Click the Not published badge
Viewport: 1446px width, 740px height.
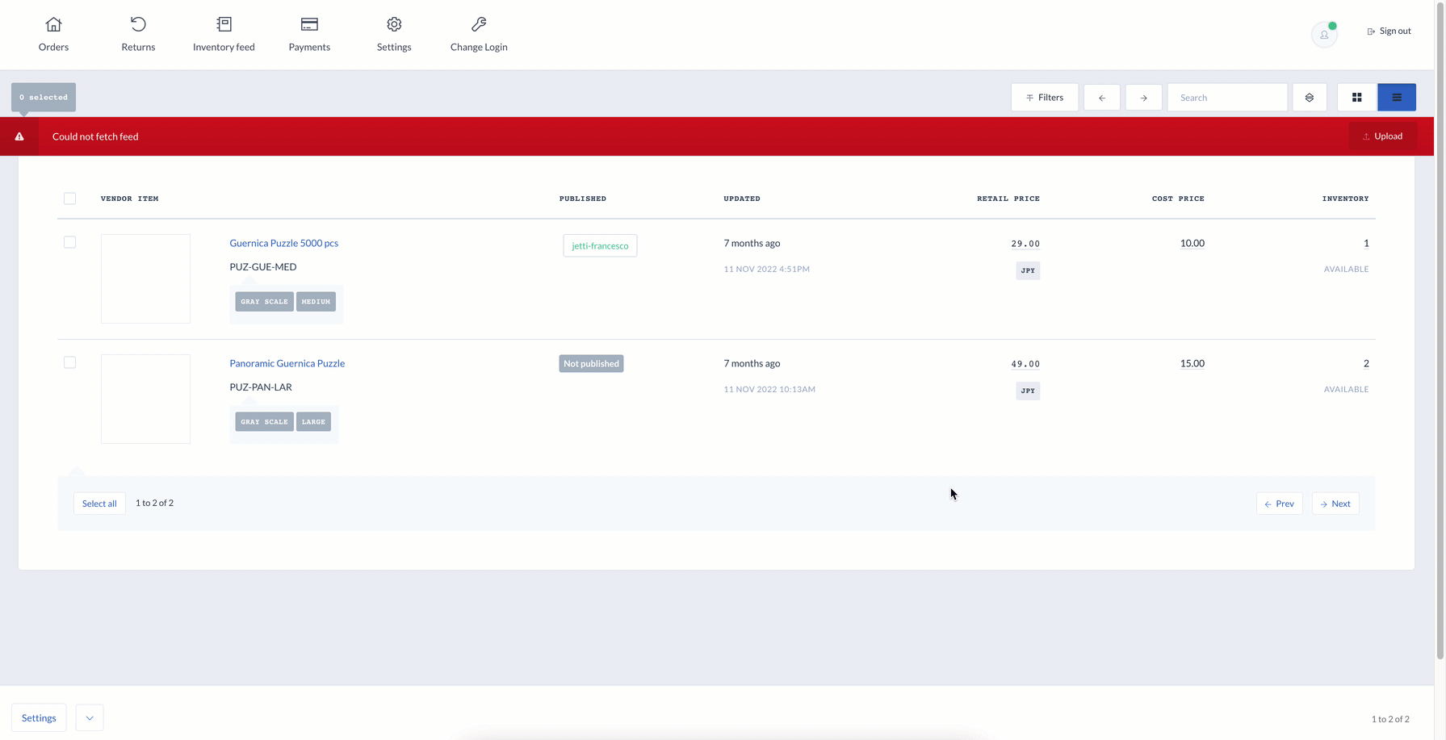point(591,363)
